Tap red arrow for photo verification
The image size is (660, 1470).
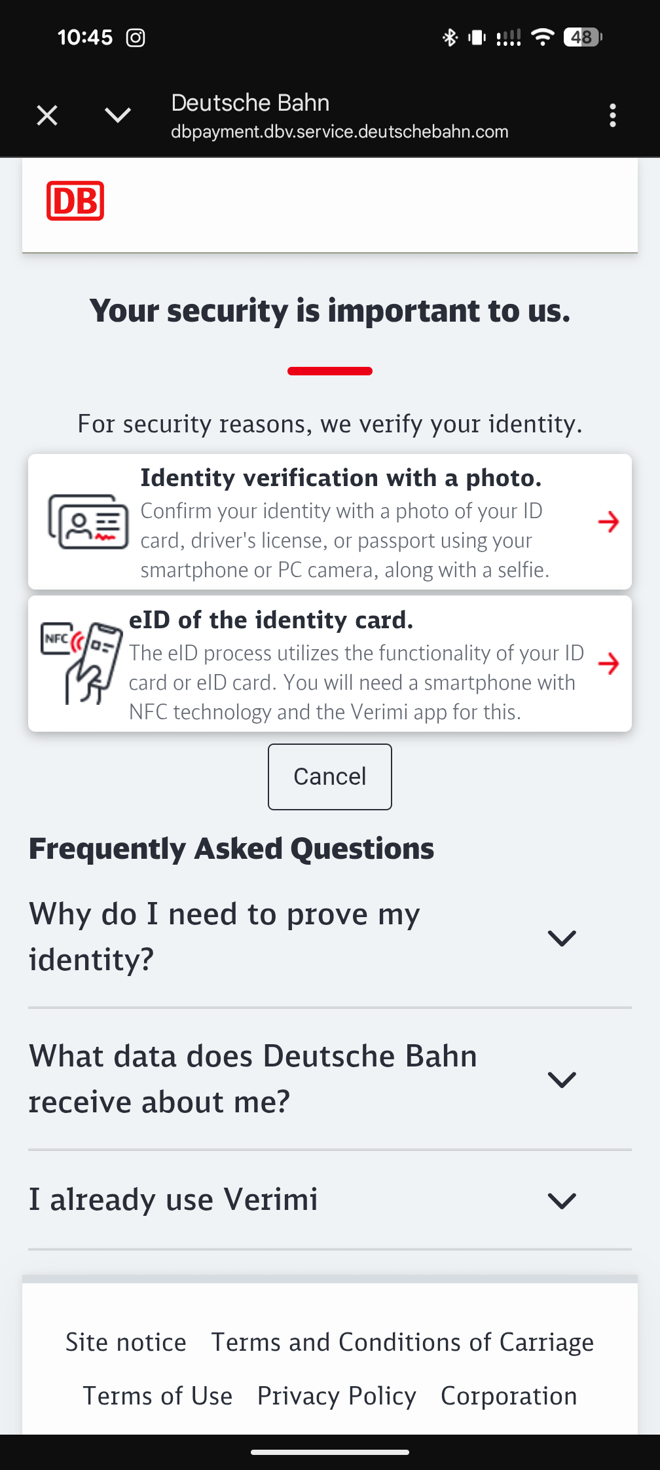coord(608,522)
